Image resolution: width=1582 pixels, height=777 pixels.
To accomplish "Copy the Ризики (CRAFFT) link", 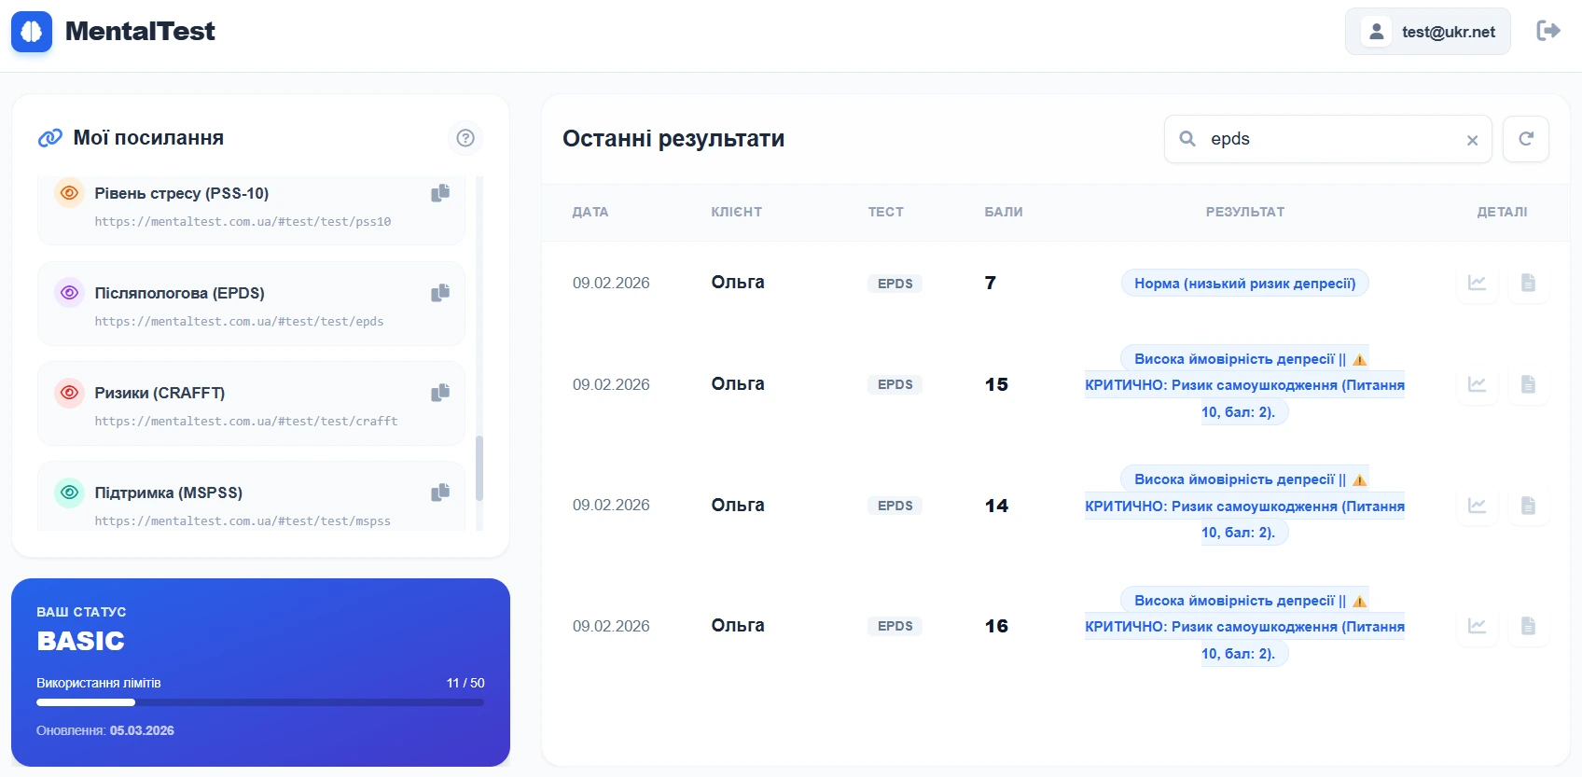I will 440,393.
